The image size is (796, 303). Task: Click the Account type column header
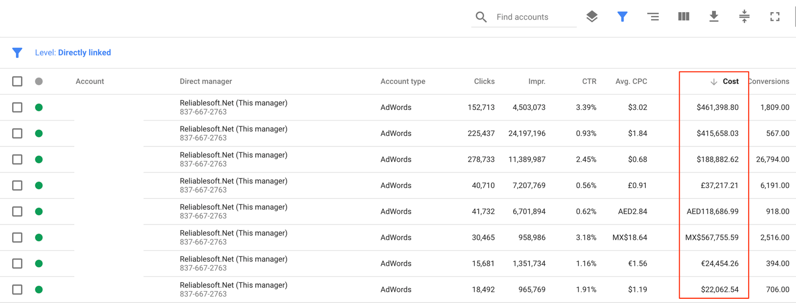click(403, 81)
